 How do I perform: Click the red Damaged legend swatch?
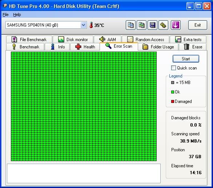pyautogui.click(x=173, y=101)
